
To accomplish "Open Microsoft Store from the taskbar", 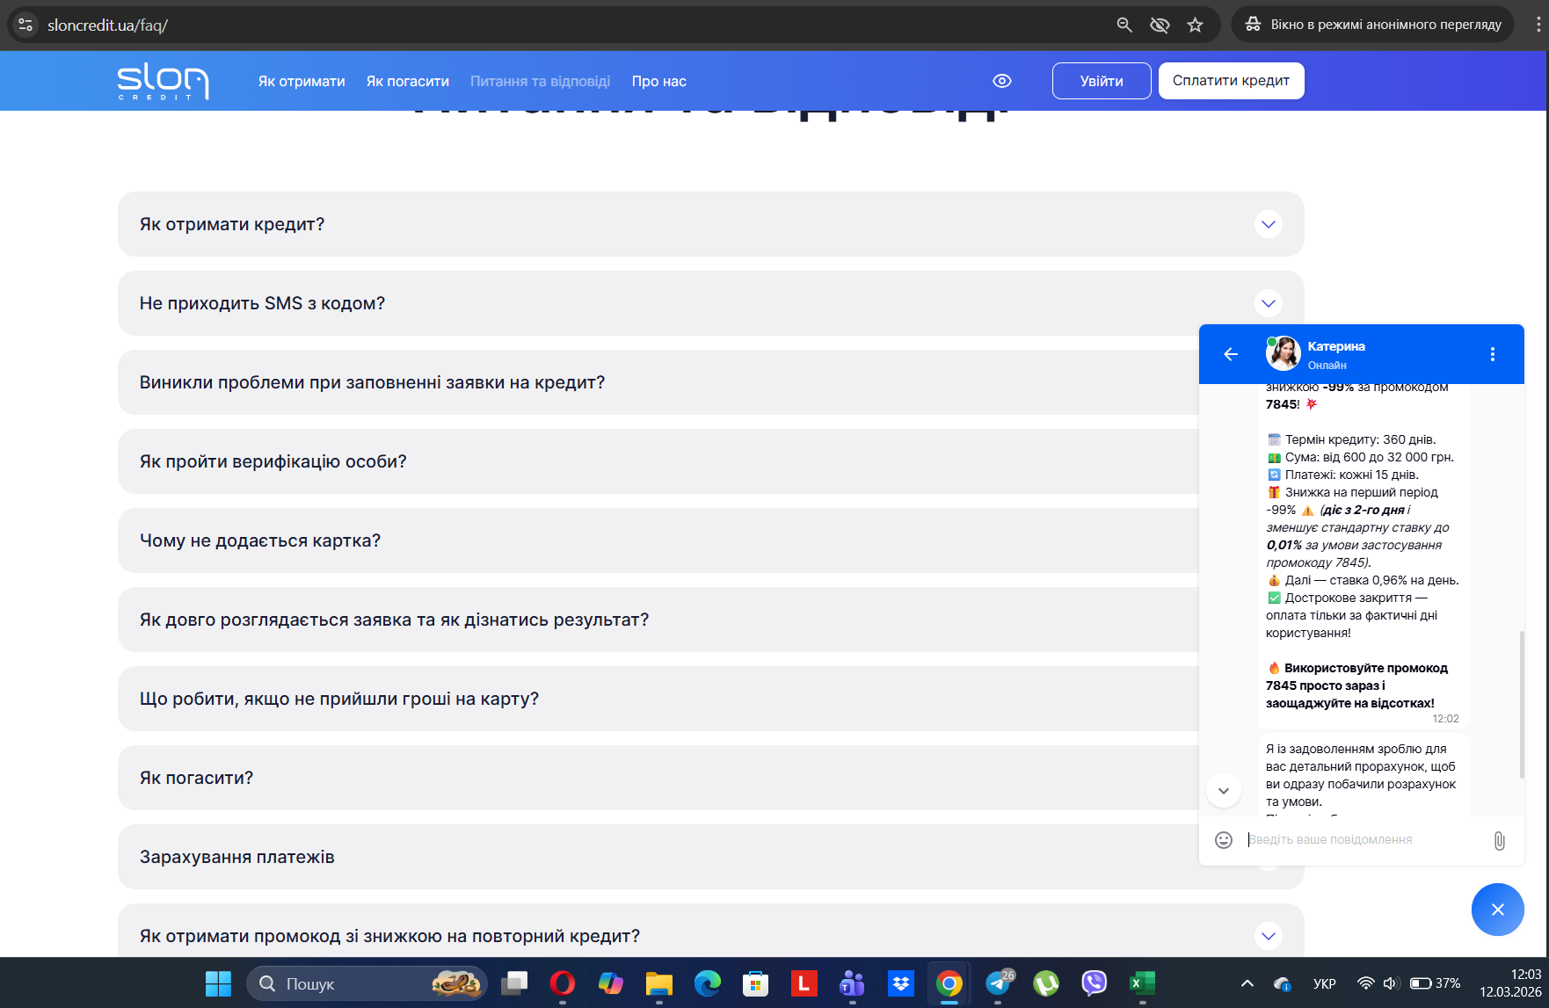I will [755, 983].
